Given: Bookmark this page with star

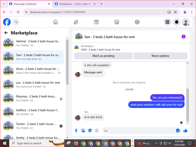Looking at the screenshot, I should [x=175, y=12].
